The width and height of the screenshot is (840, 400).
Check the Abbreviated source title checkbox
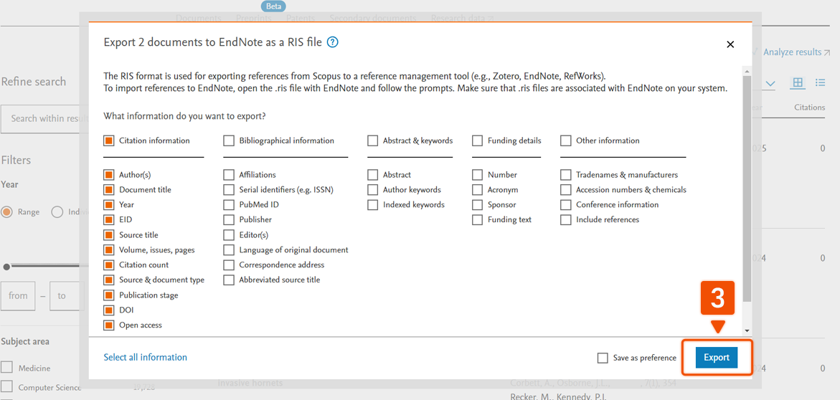(229, 280)
